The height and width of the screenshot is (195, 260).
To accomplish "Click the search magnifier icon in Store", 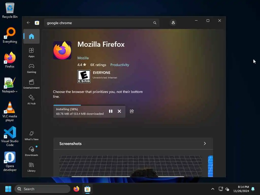I will pyautogui.click(x=155, y=23).
